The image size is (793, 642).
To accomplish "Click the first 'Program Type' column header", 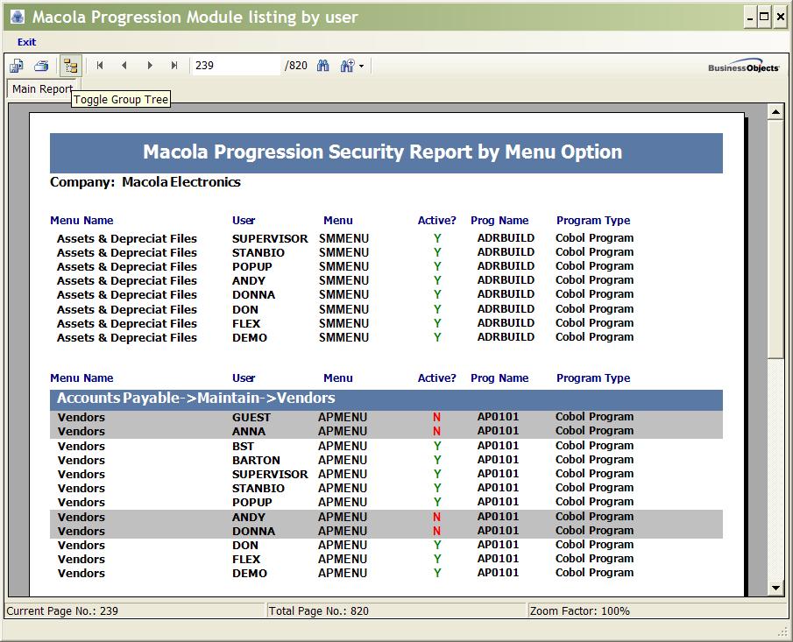I will coord(593,221).
